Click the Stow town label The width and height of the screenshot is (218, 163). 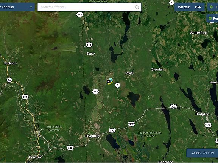pyautogui.click(x=91, y=54)
